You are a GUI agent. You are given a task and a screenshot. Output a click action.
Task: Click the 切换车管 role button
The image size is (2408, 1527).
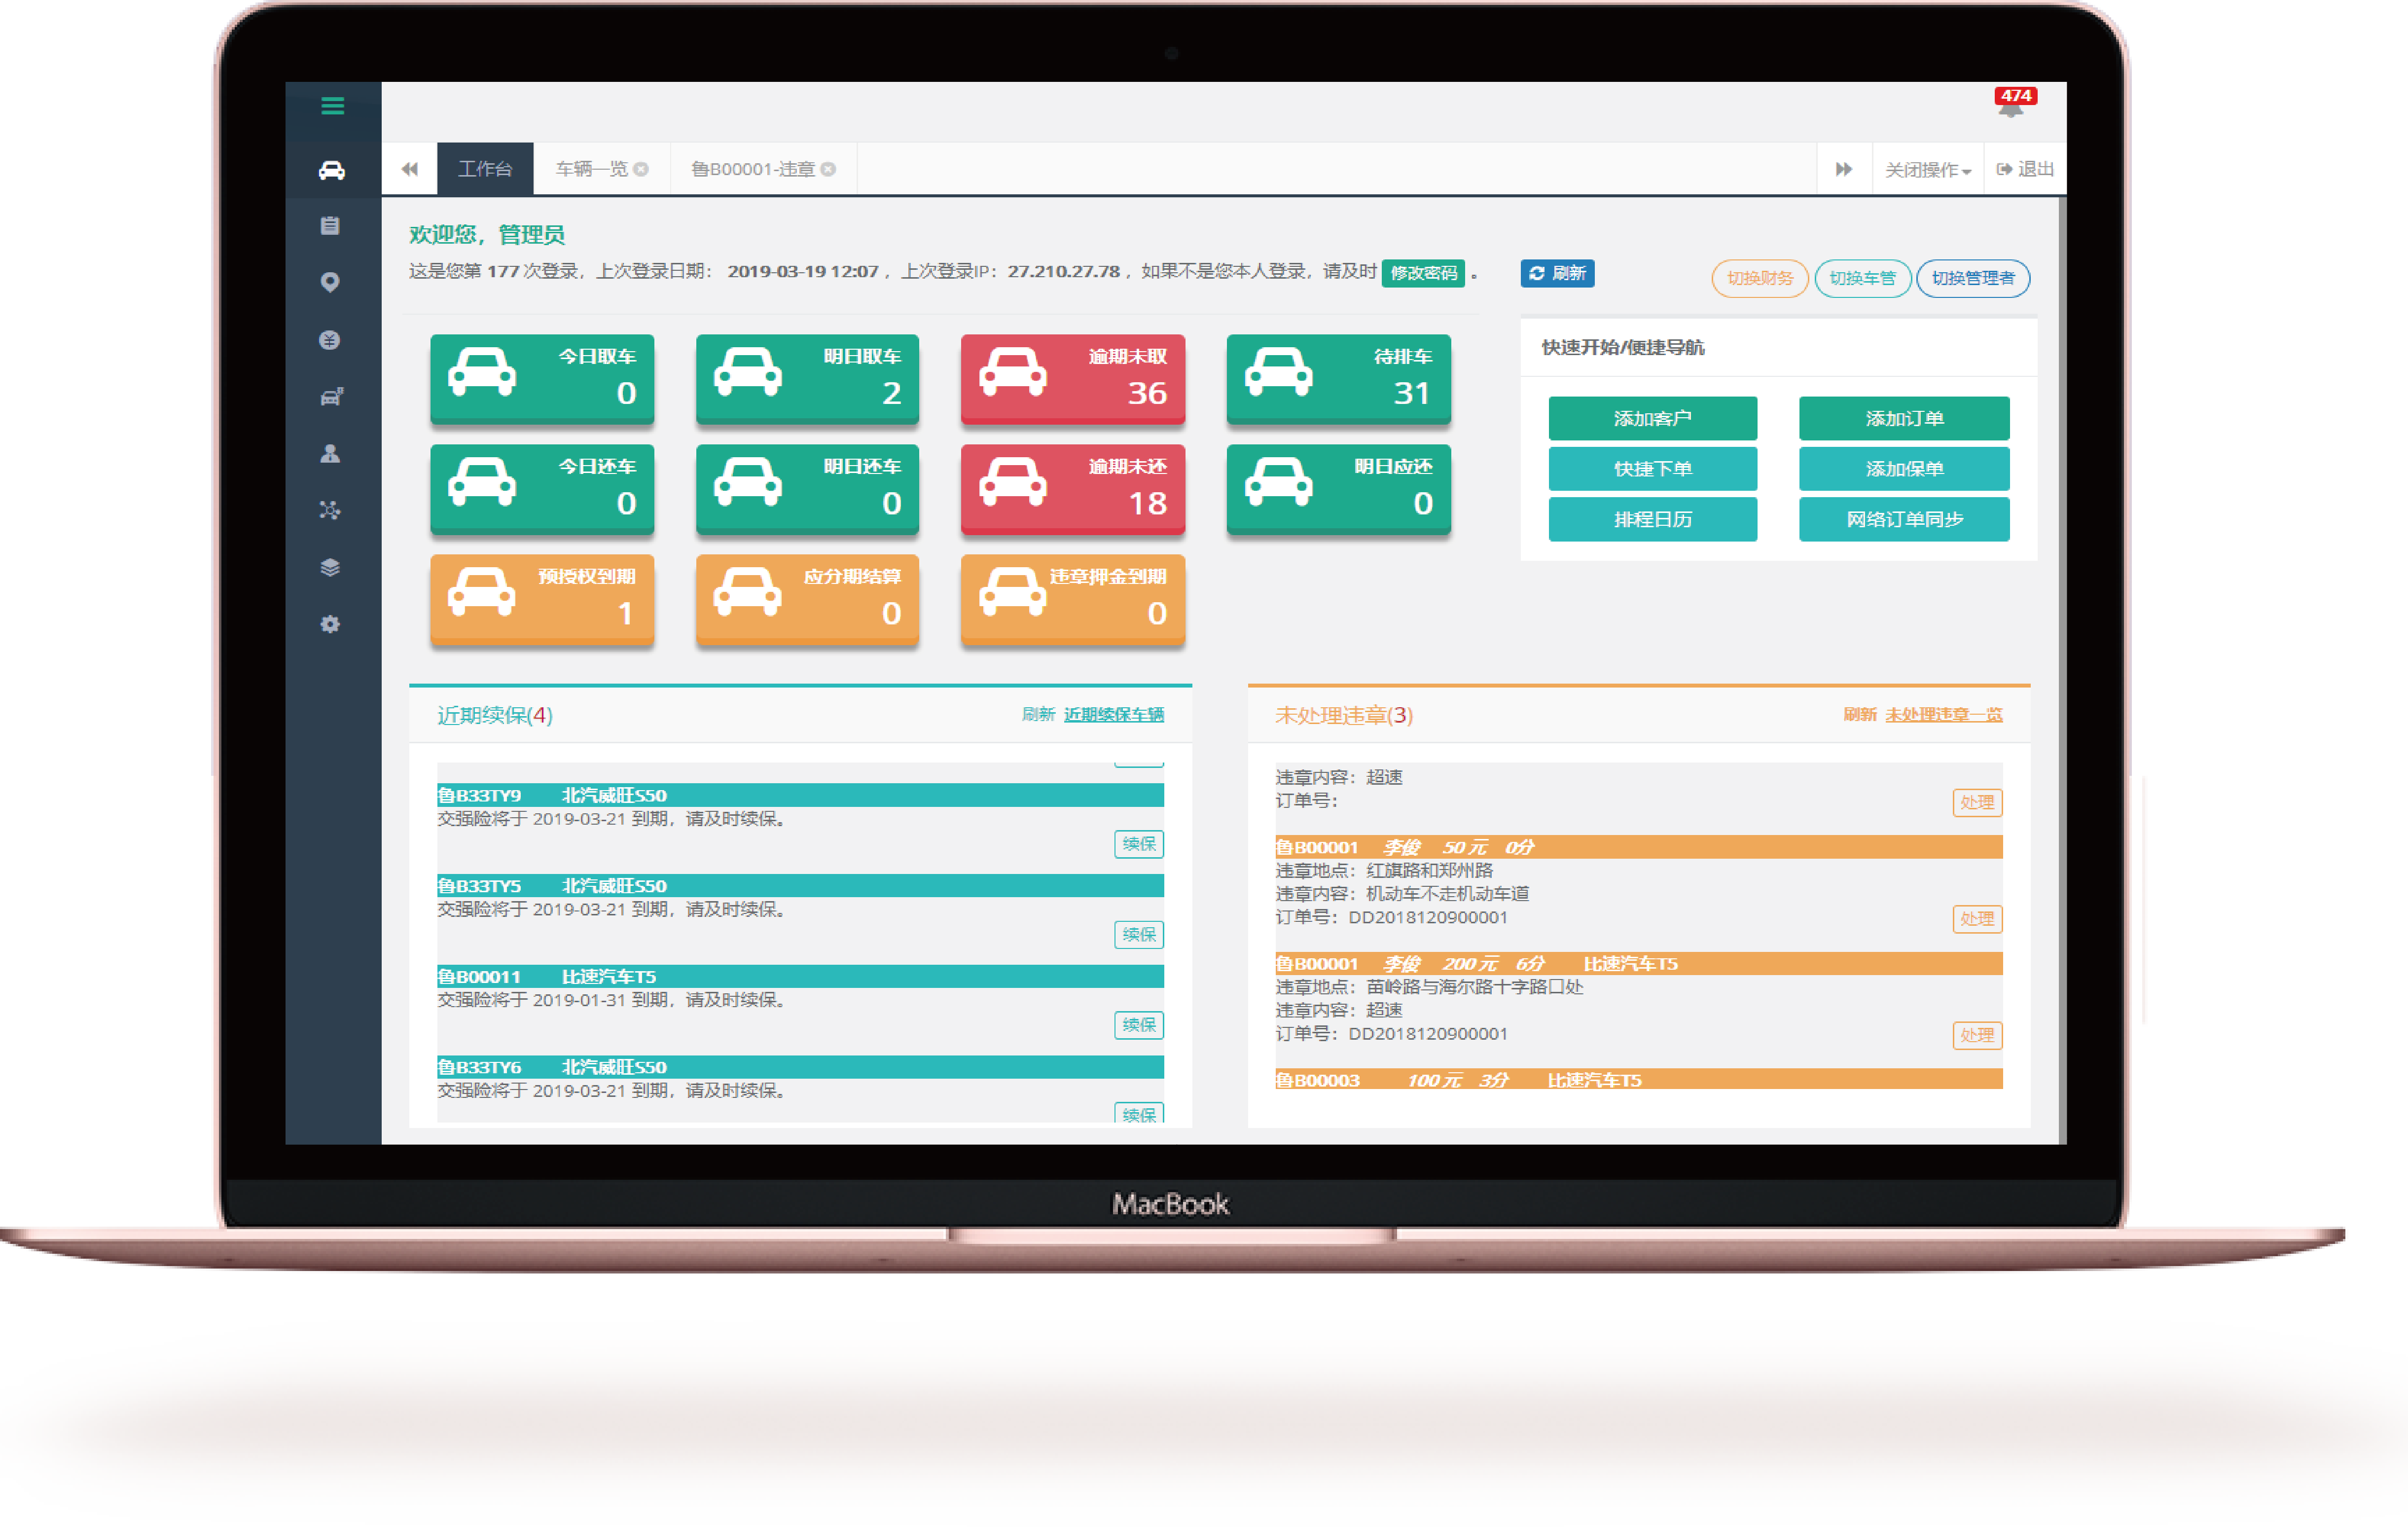(1862, 278)
